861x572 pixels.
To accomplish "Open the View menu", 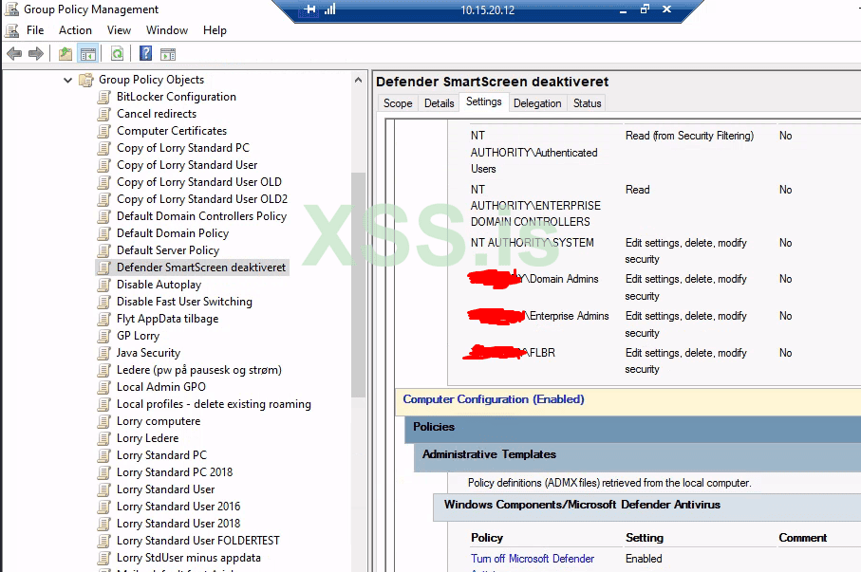I will click(x=119, y=30).
